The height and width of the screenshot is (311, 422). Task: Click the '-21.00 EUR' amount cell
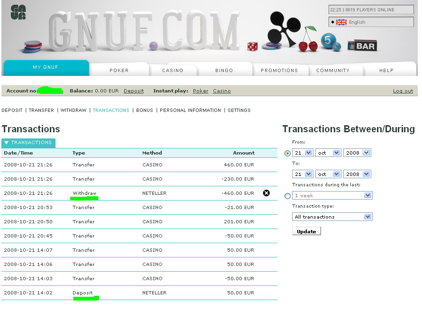[x=239, y=208]
